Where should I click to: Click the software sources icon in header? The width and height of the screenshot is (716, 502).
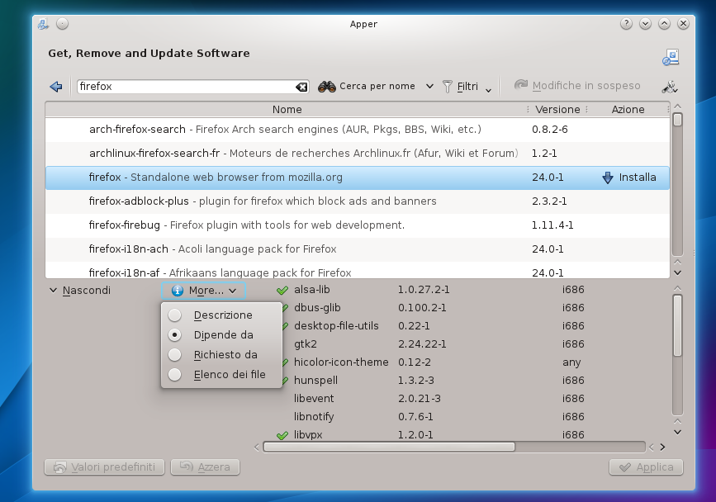(671, 58)
